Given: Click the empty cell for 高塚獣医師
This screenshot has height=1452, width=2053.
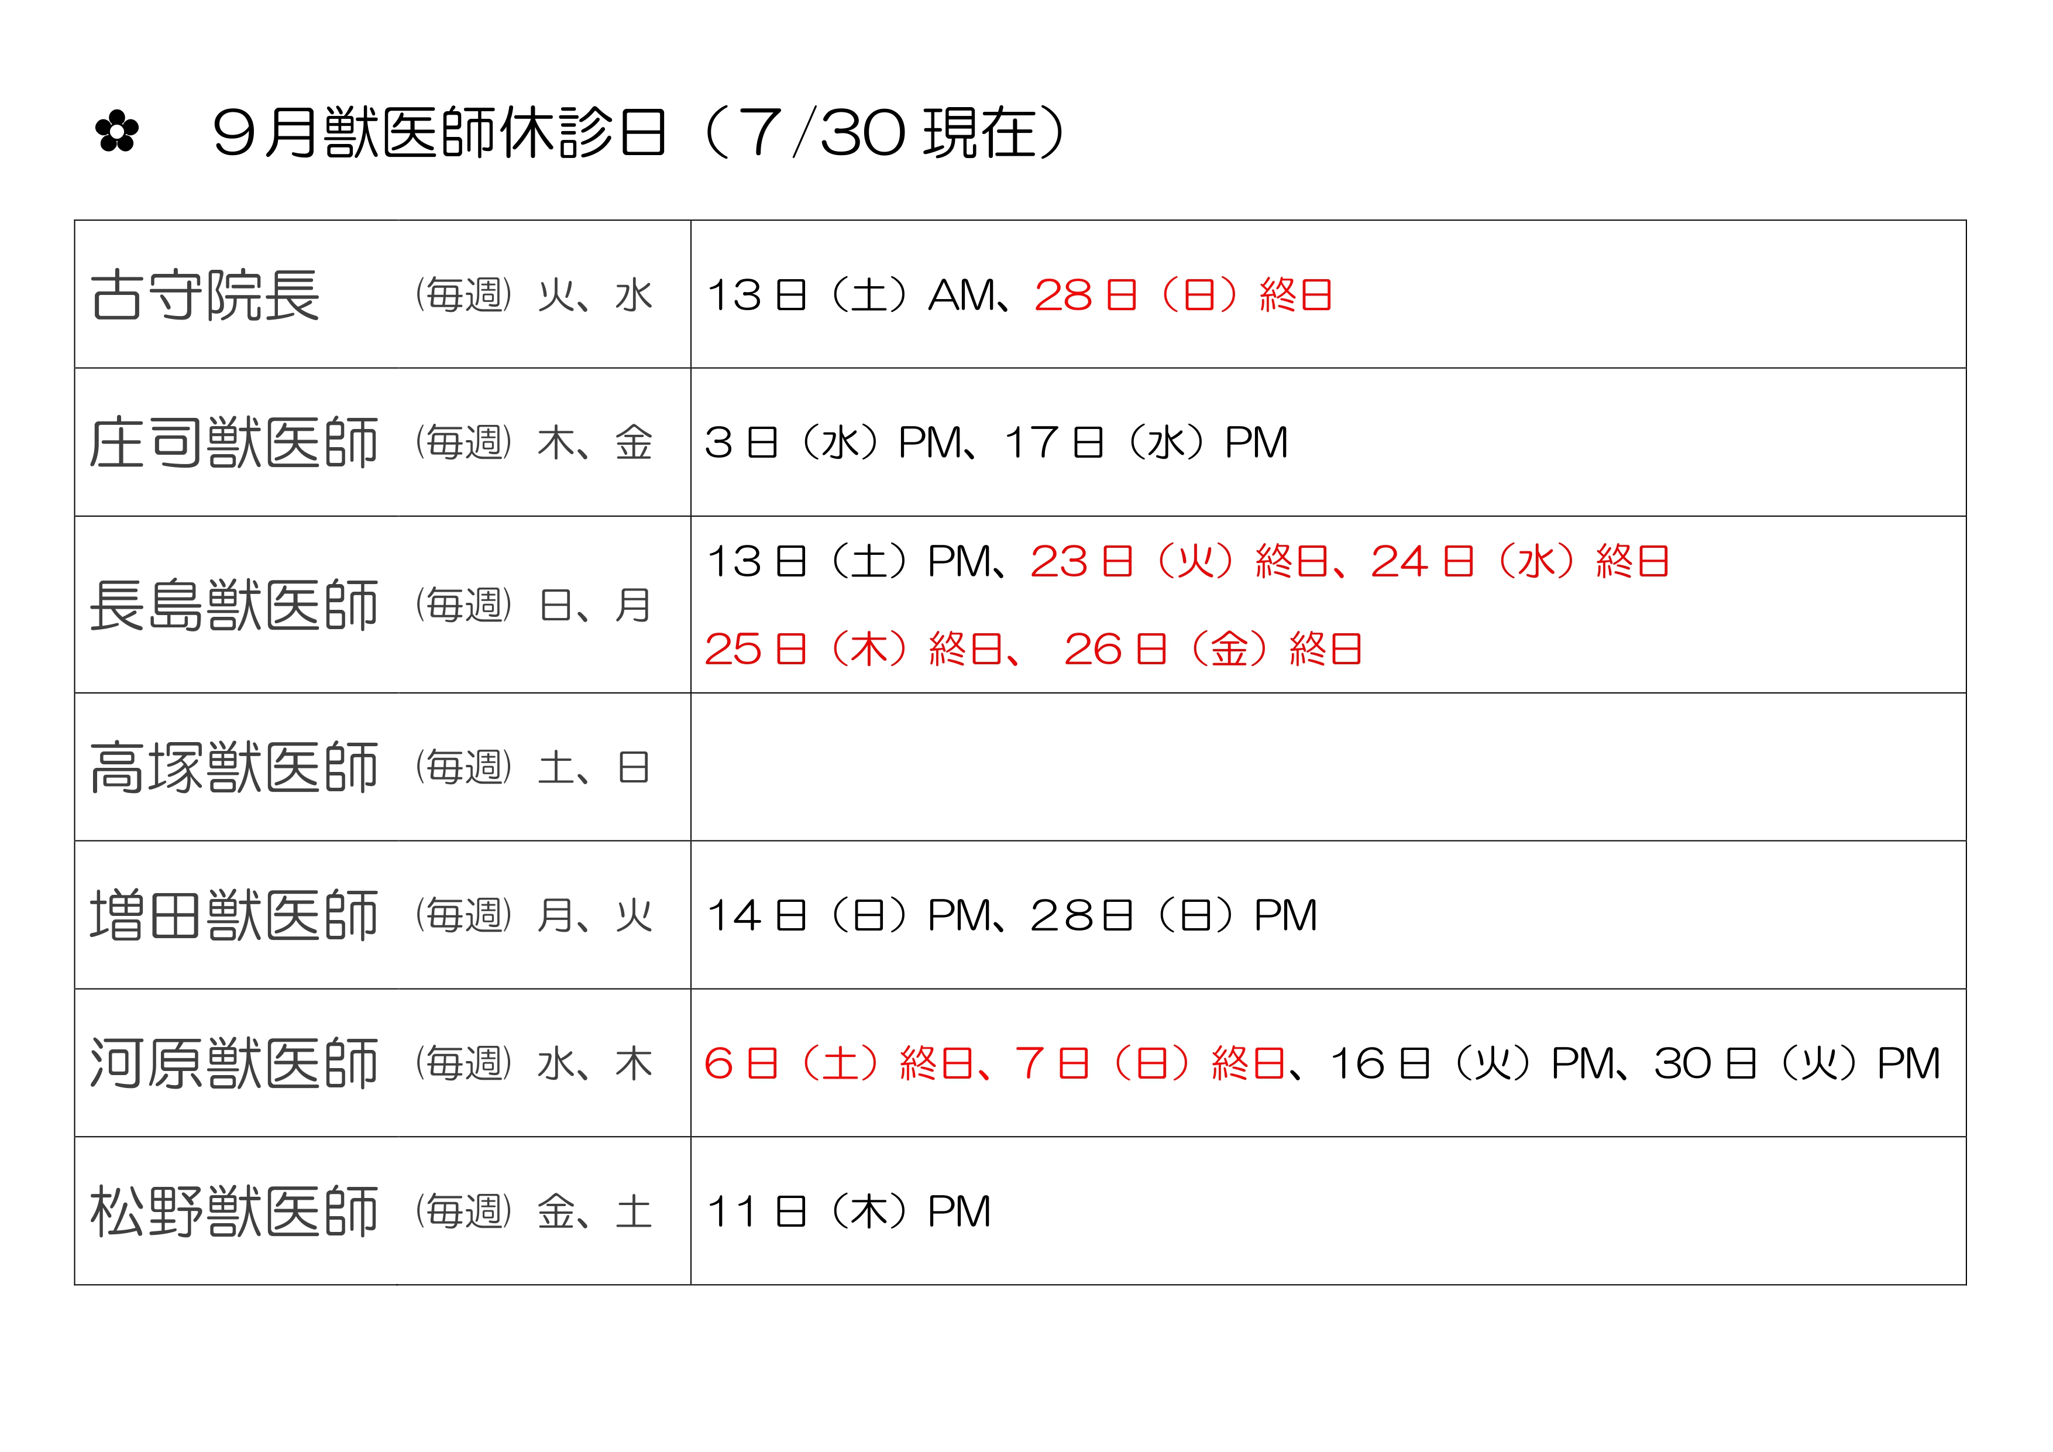Looking at the screenshot, I should click(x=1328, y=768).
